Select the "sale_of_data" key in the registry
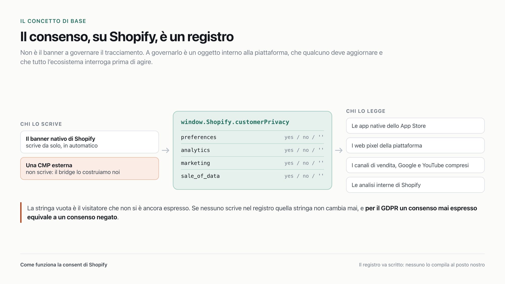 coord(200,176)
